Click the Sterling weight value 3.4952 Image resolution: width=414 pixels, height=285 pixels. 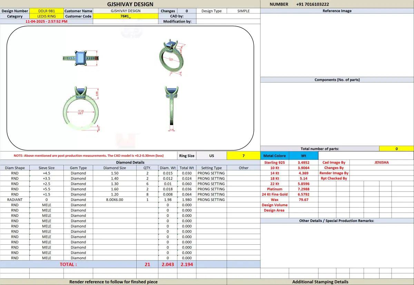coord(304,162)
